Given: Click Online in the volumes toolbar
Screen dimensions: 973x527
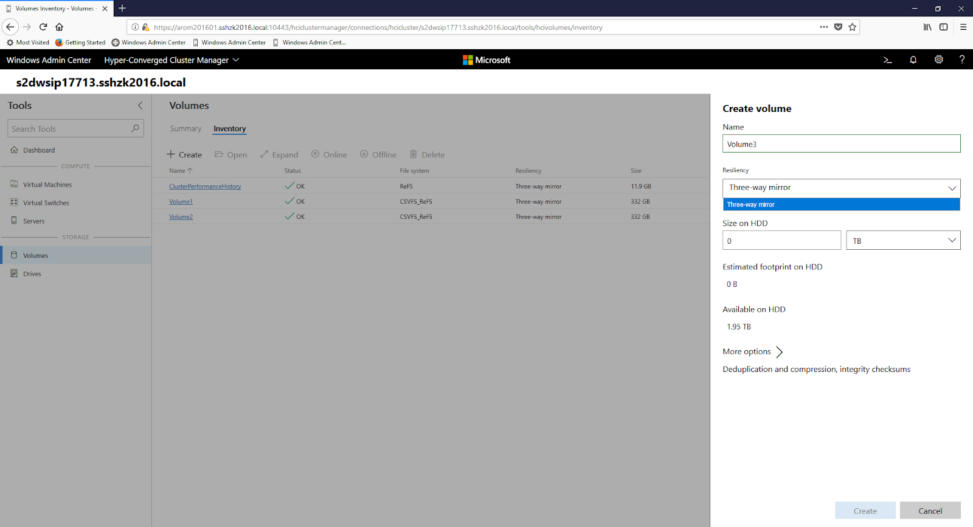Looking at the screenshot, I should click(x=329, y=154).
